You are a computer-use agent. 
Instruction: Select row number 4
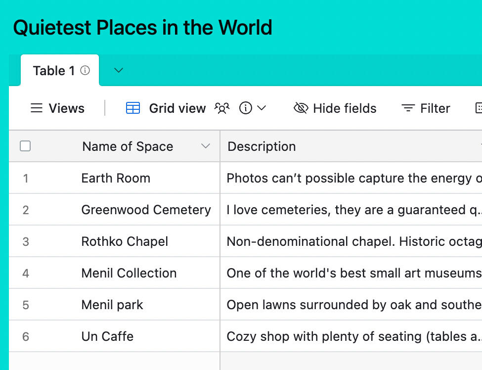pos(26,273)
